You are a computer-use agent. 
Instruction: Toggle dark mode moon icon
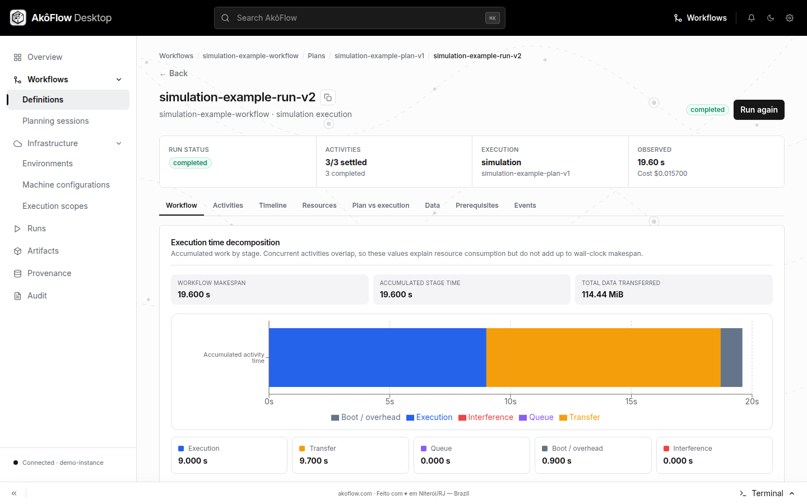click(771, 18)
